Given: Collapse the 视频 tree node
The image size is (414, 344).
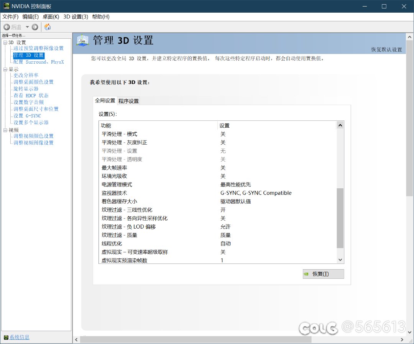Looking at the screenshot, I should click(5, 130).
